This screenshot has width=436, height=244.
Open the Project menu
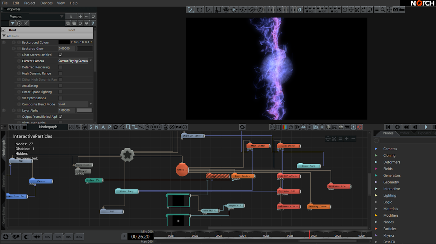point(30,3)
